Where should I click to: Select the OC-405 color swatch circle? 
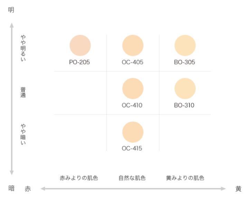(x=133, y=45)
